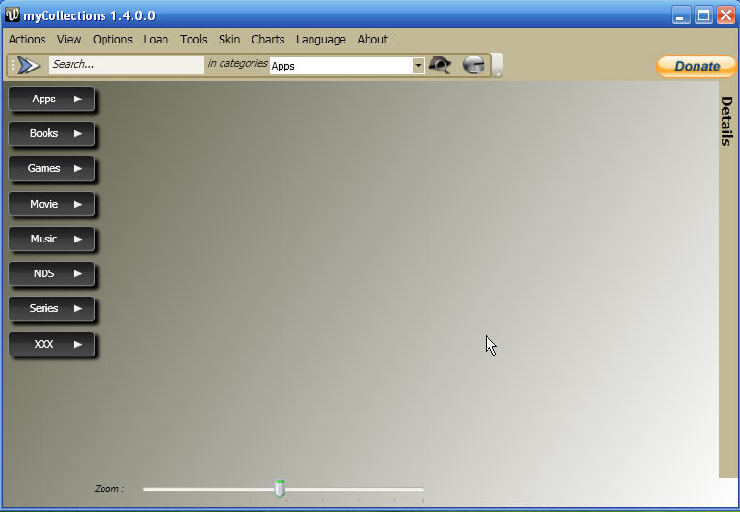Viewport: 740px width, 512px height.
Task: Open the Language menu
Action: (320, 40)
